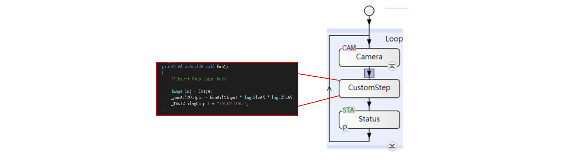Click the 'protected override void Run()' line
Screen dimensions: 571x162
[x=195, y=66]
